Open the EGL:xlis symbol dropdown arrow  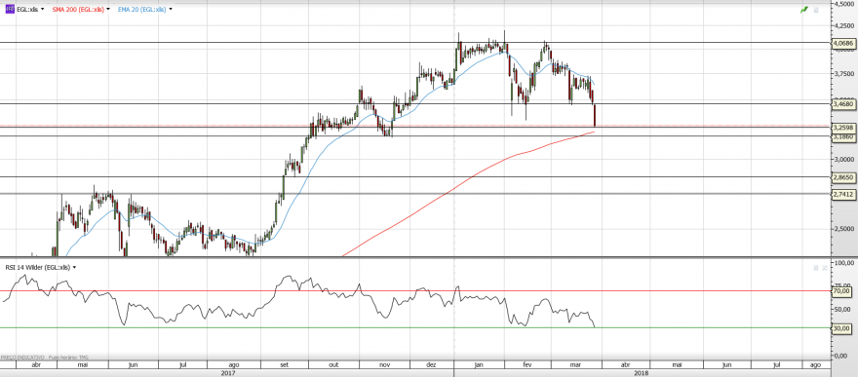pos(43,10)
